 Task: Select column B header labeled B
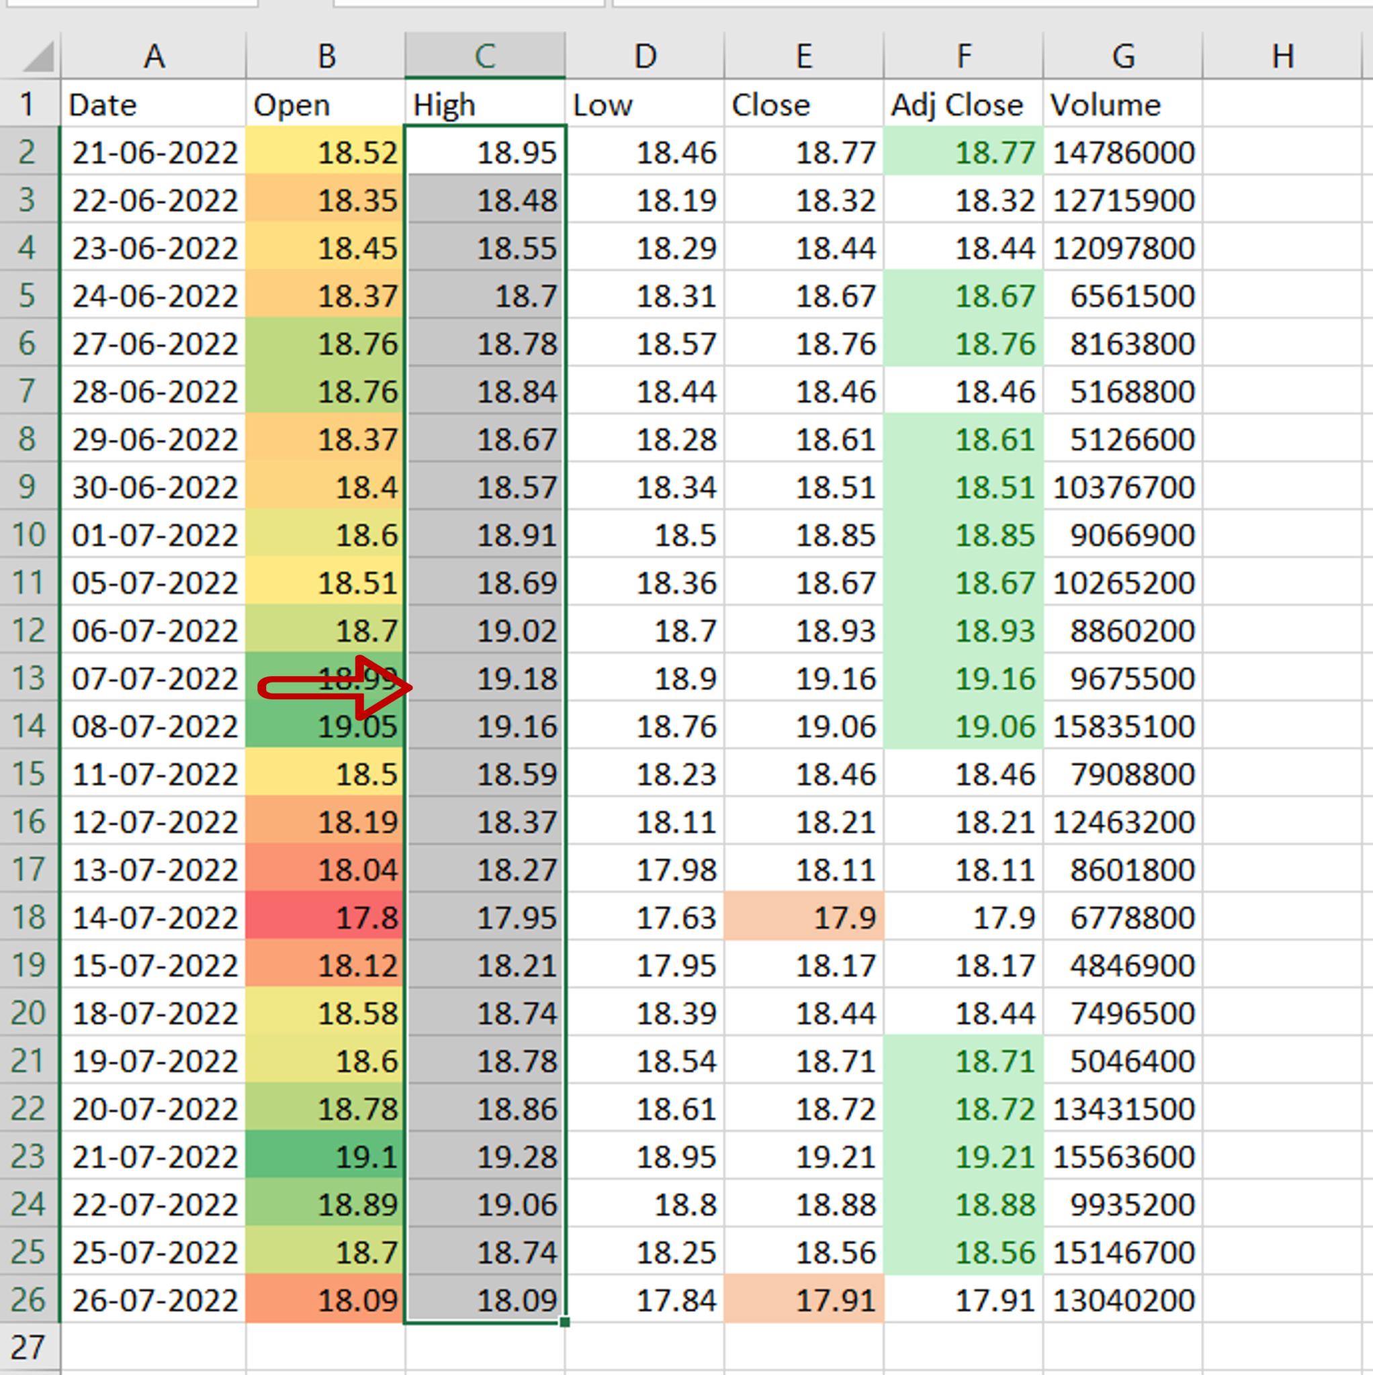(x=324, y=56)
